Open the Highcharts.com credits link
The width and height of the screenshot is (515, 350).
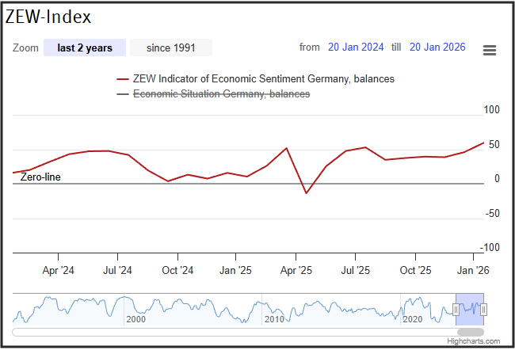[473, 341]
